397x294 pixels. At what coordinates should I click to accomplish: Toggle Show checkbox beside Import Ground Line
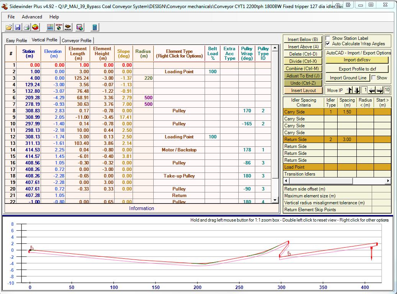pos(374,78)
